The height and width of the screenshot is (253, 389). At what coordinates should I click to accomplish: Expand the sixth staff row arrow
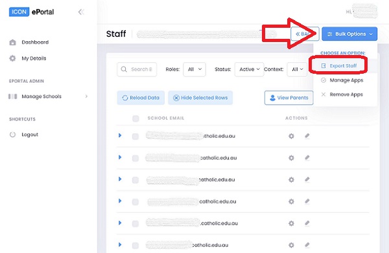120,245
